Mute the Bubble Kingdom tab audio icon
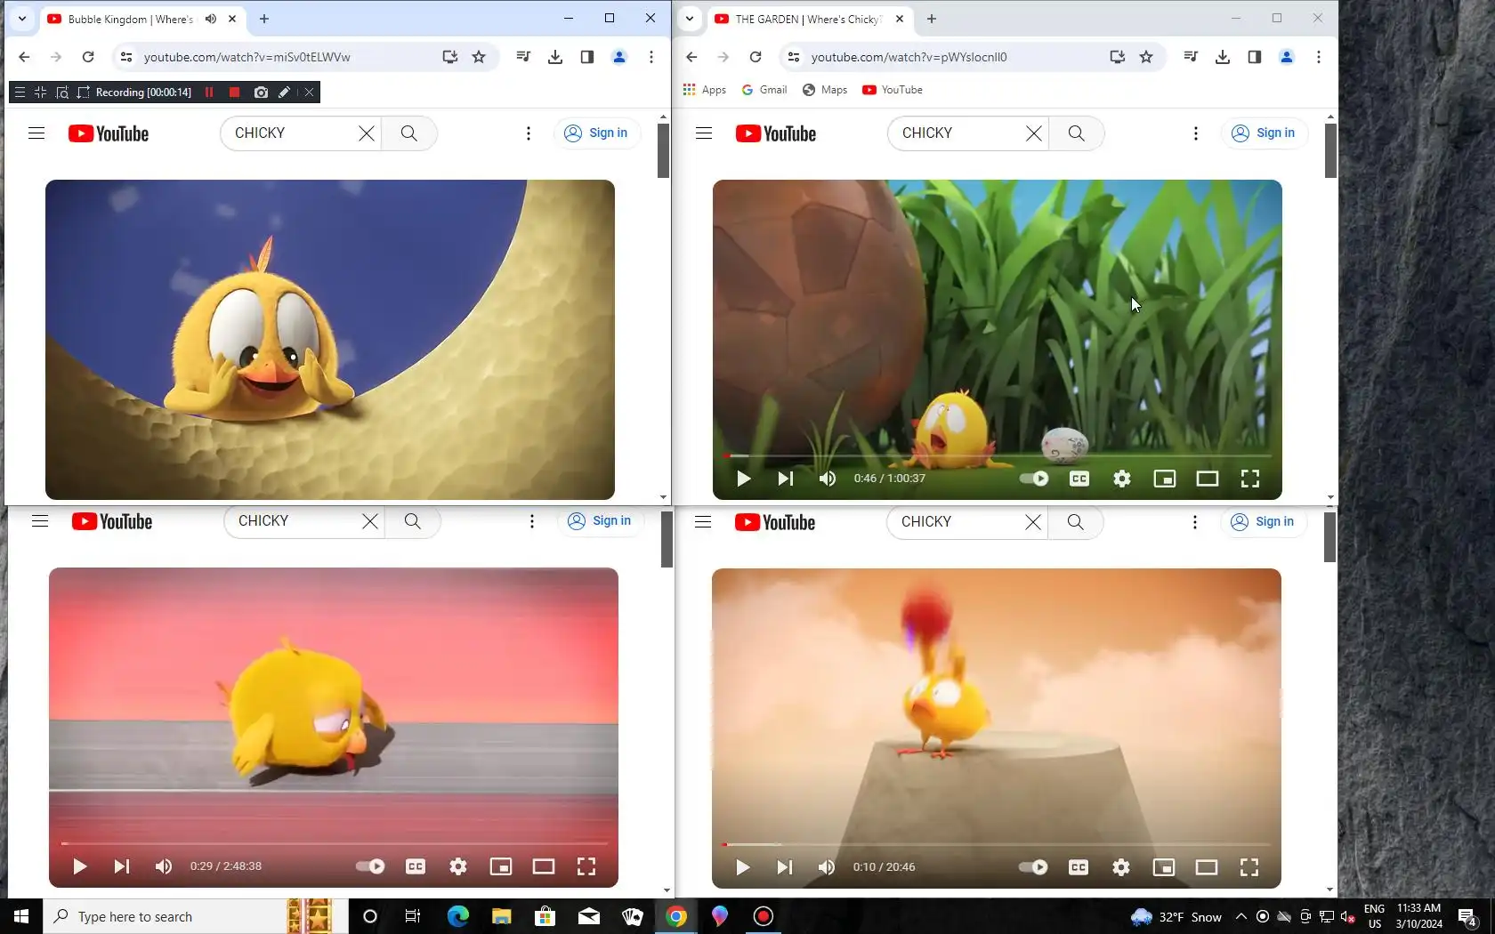 (x=211, y=19)
